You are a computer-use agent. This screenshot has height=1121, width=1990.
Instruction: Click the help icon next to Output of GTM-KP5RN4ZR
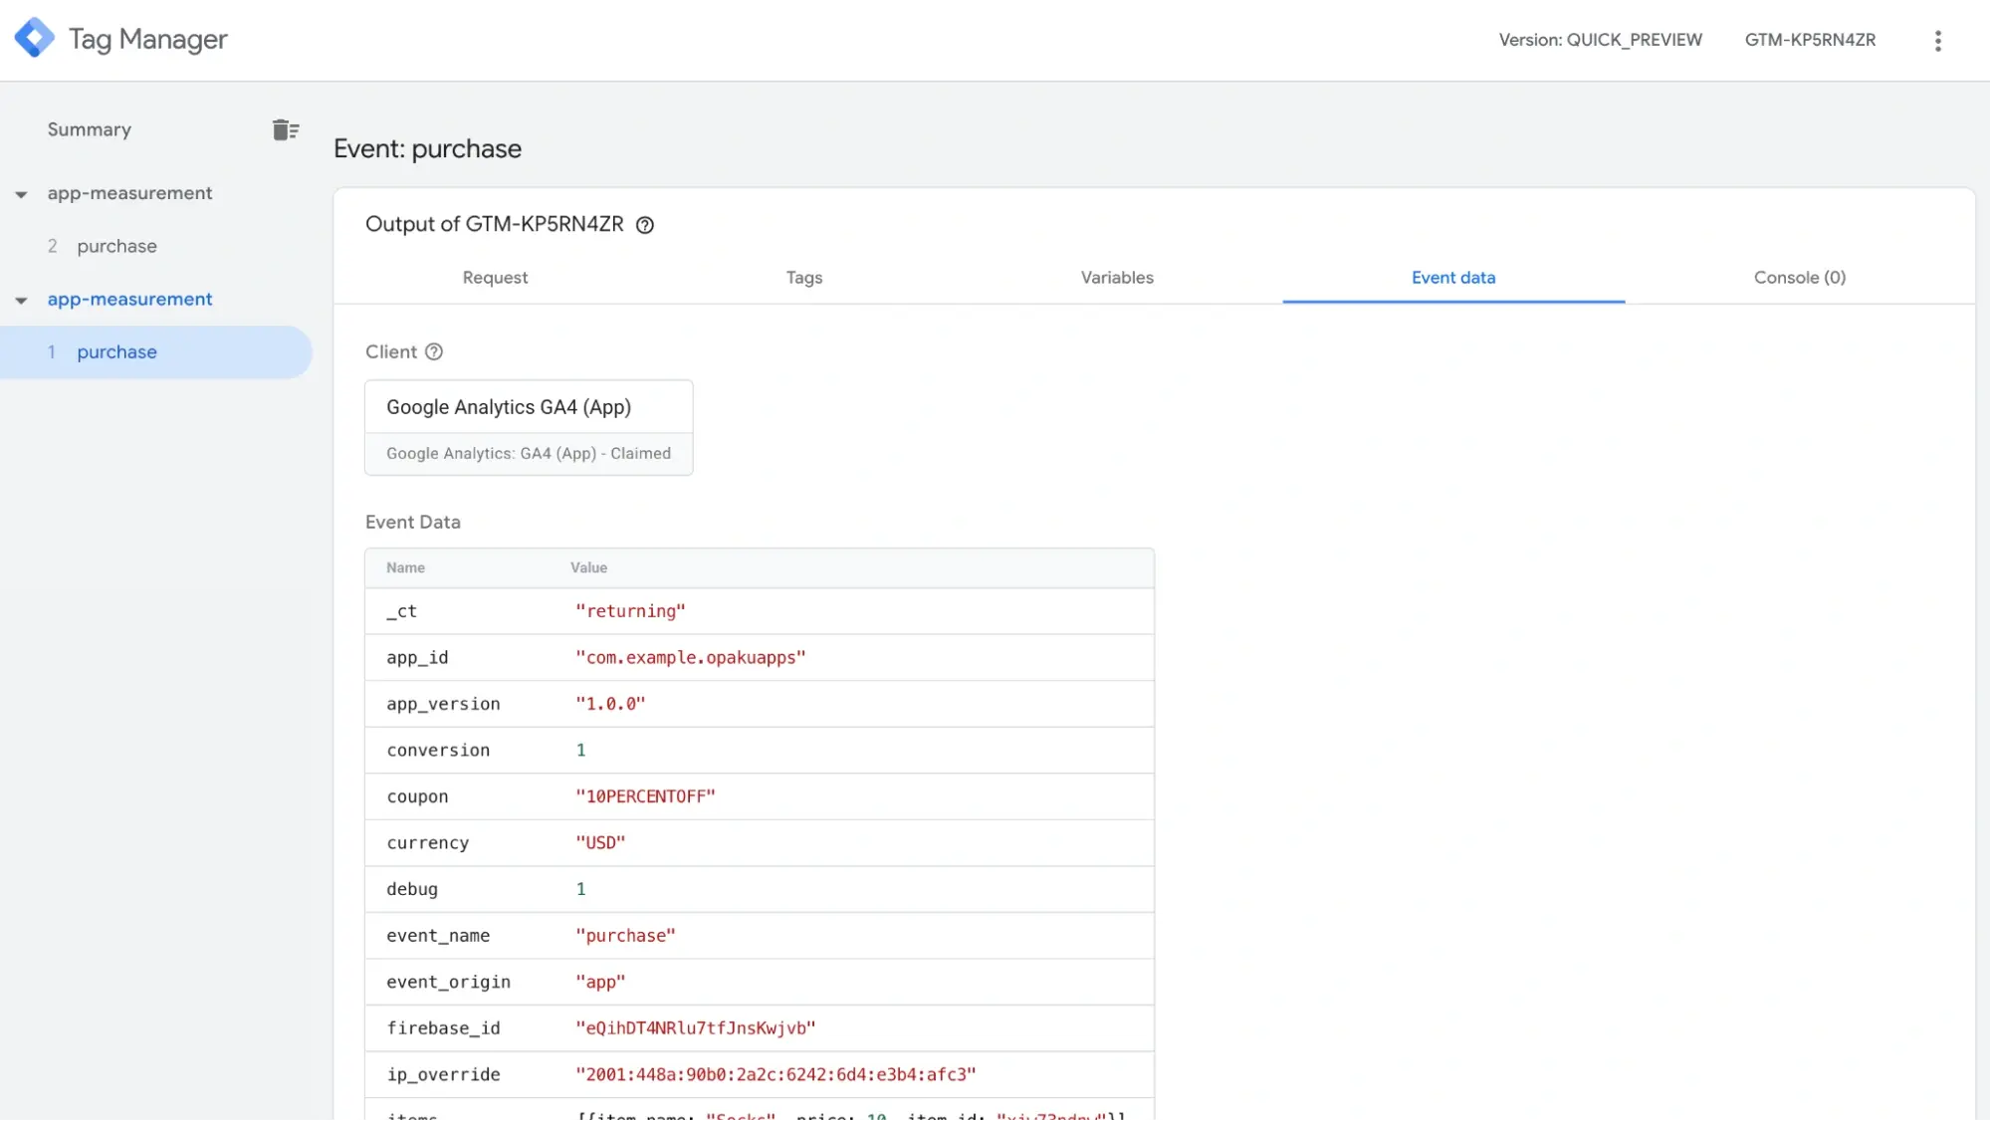[645, 225]
